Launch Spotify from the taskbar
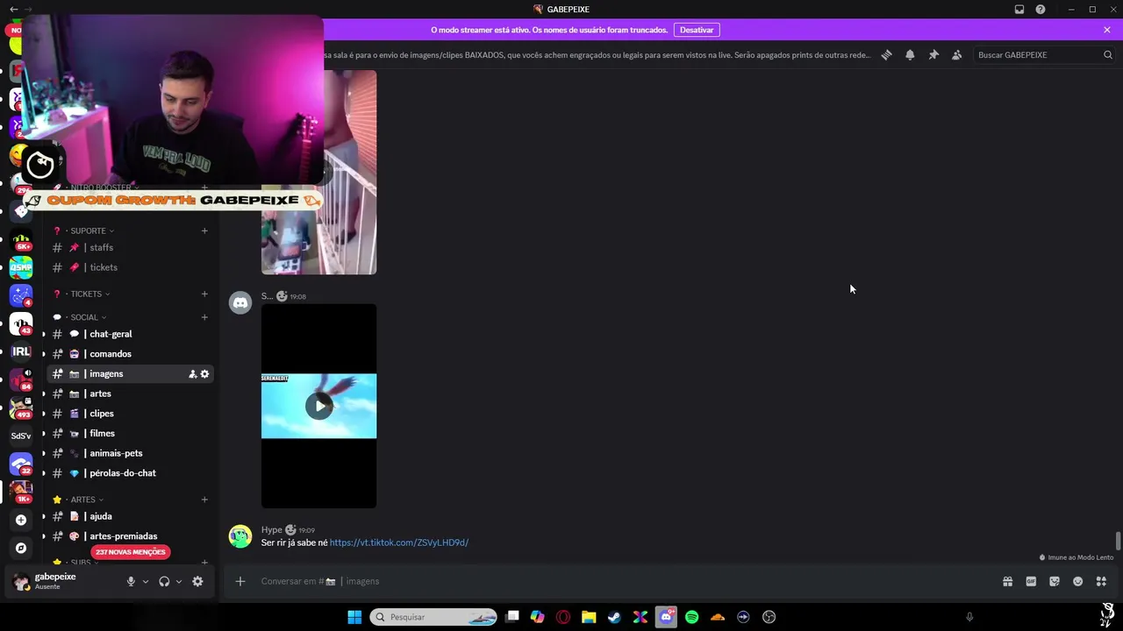The height and width of the screenshot is (631, 1123). [x=691, y=617]
